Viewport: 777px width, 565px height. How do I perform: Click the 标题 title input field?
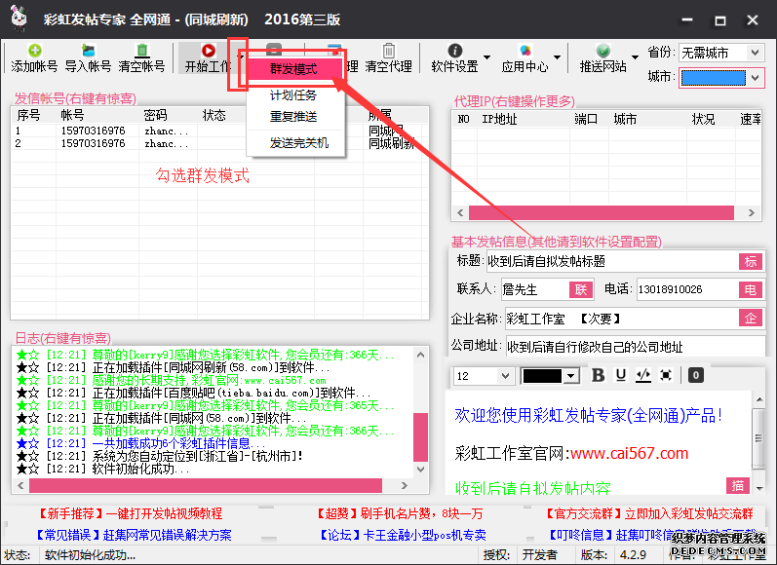click(612, 261)
